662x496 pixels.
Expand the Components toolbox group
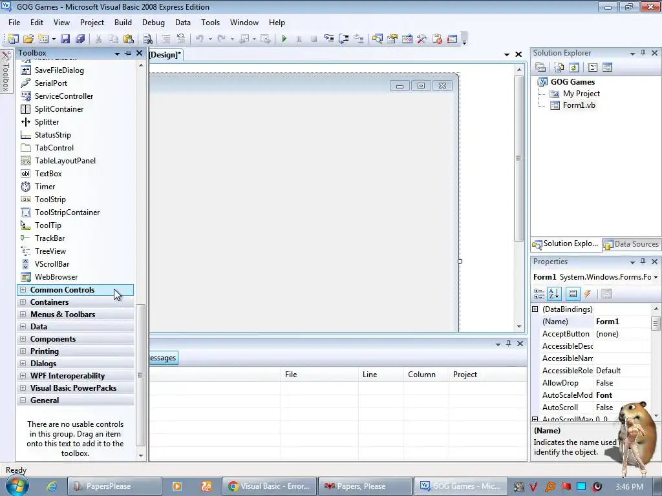click(x=23, y=338)
